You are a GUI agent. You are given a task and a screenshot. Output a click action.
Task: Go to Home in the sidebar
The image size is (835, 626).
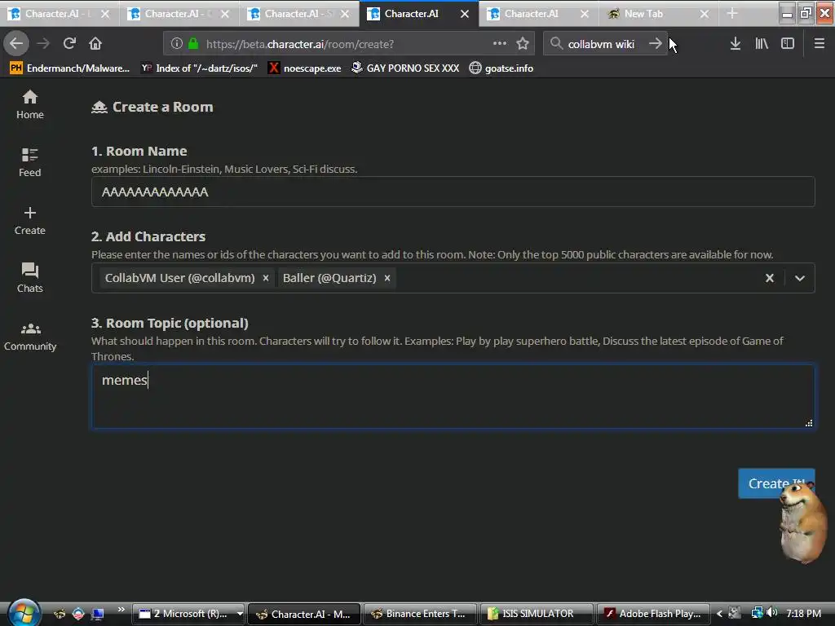coord(30,104)
